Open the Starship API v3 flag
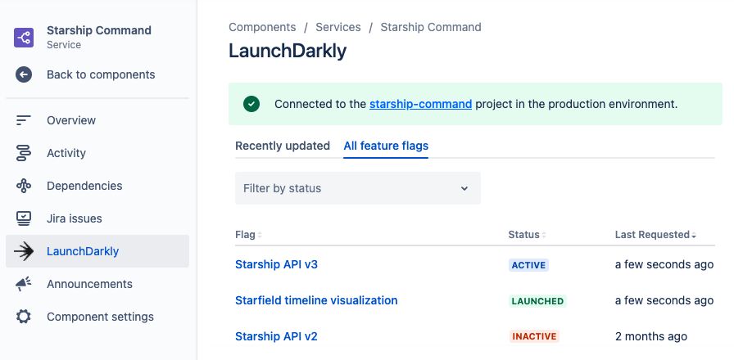This screenshot has height=360, width=734. (276, 264)
